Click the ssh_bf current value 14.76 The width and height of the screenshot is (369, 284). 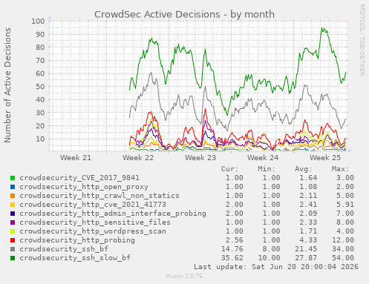[x=232, y=249]
